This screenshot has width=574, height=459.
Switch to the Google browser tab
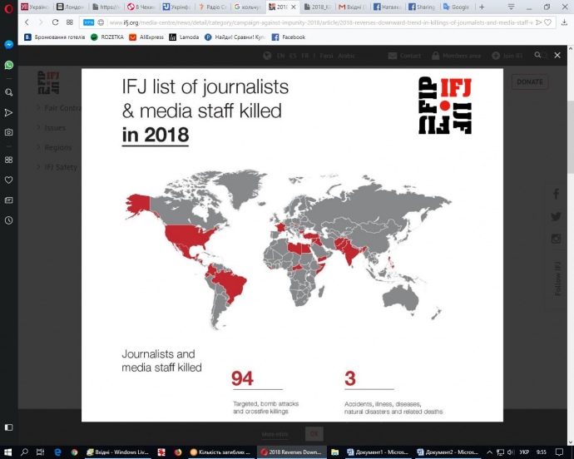(456, 7)
